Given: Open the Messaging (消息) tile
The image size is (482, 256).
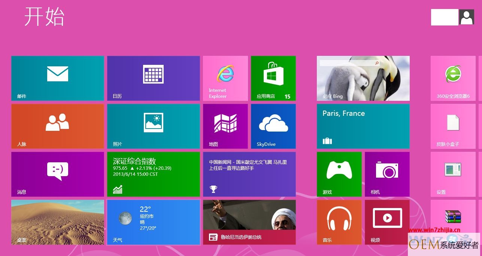Looking at the screenshot, I should [58, 174].
